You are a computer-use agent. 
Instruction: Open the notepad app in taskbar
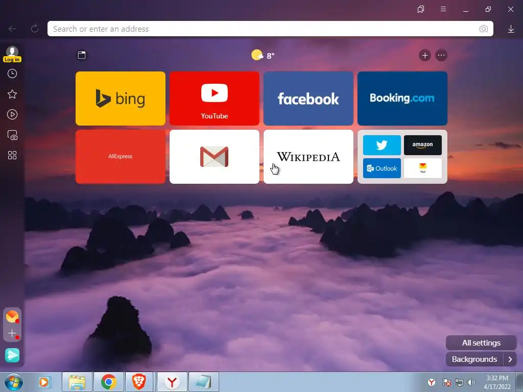coord(204,382)
